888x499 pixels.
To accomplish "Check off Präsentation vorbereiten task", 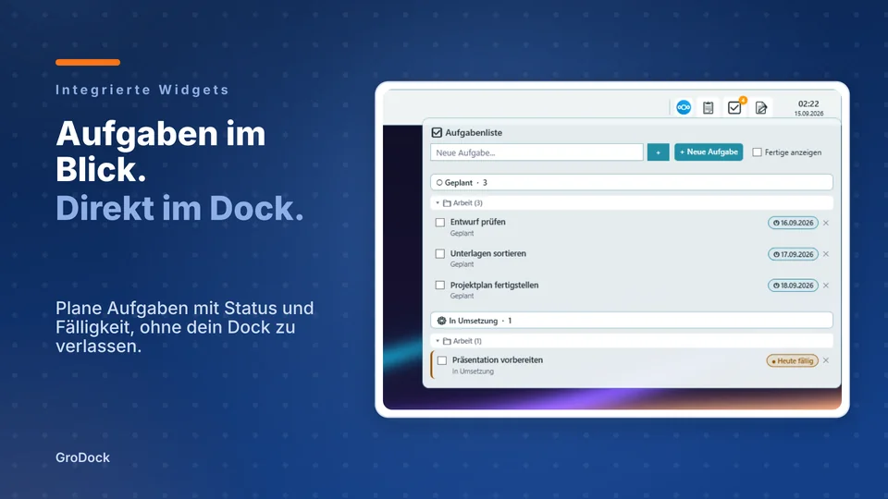I will click(442, 360).
